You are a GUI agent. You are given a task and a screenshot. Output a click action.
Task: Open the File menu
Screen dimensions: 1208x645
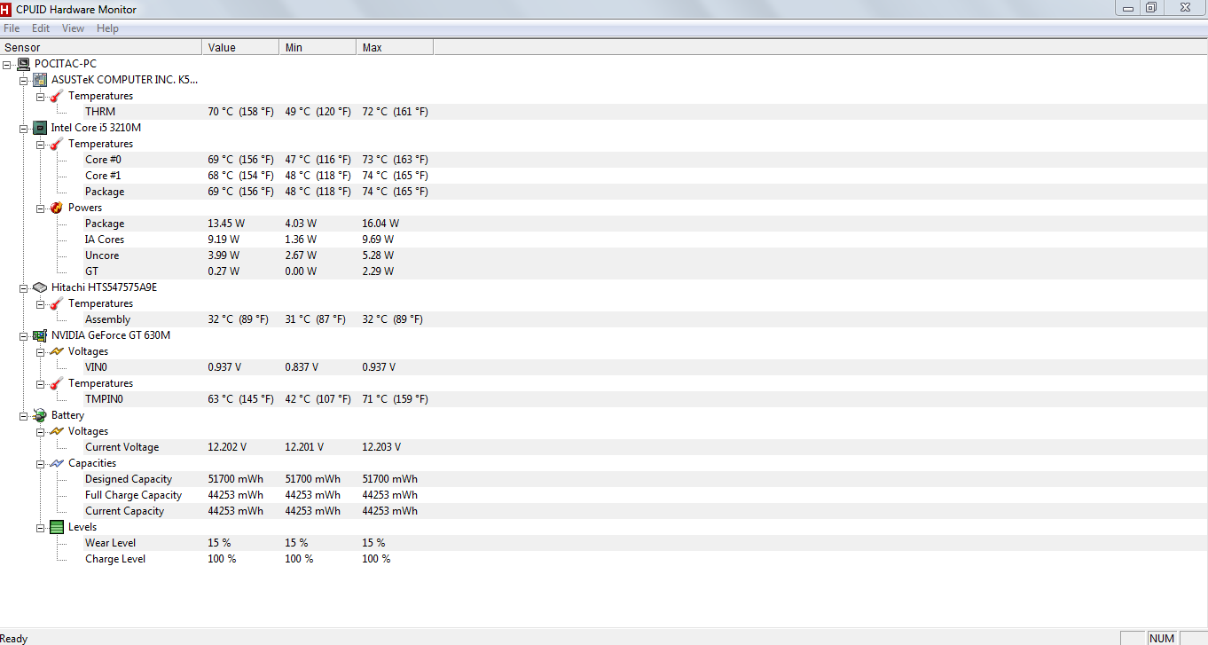[x=12, y=28]
